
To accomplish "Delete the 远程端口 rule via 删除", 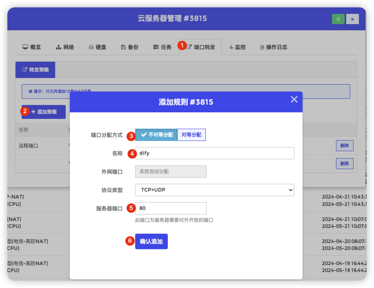I will click(x=345, y=145).
